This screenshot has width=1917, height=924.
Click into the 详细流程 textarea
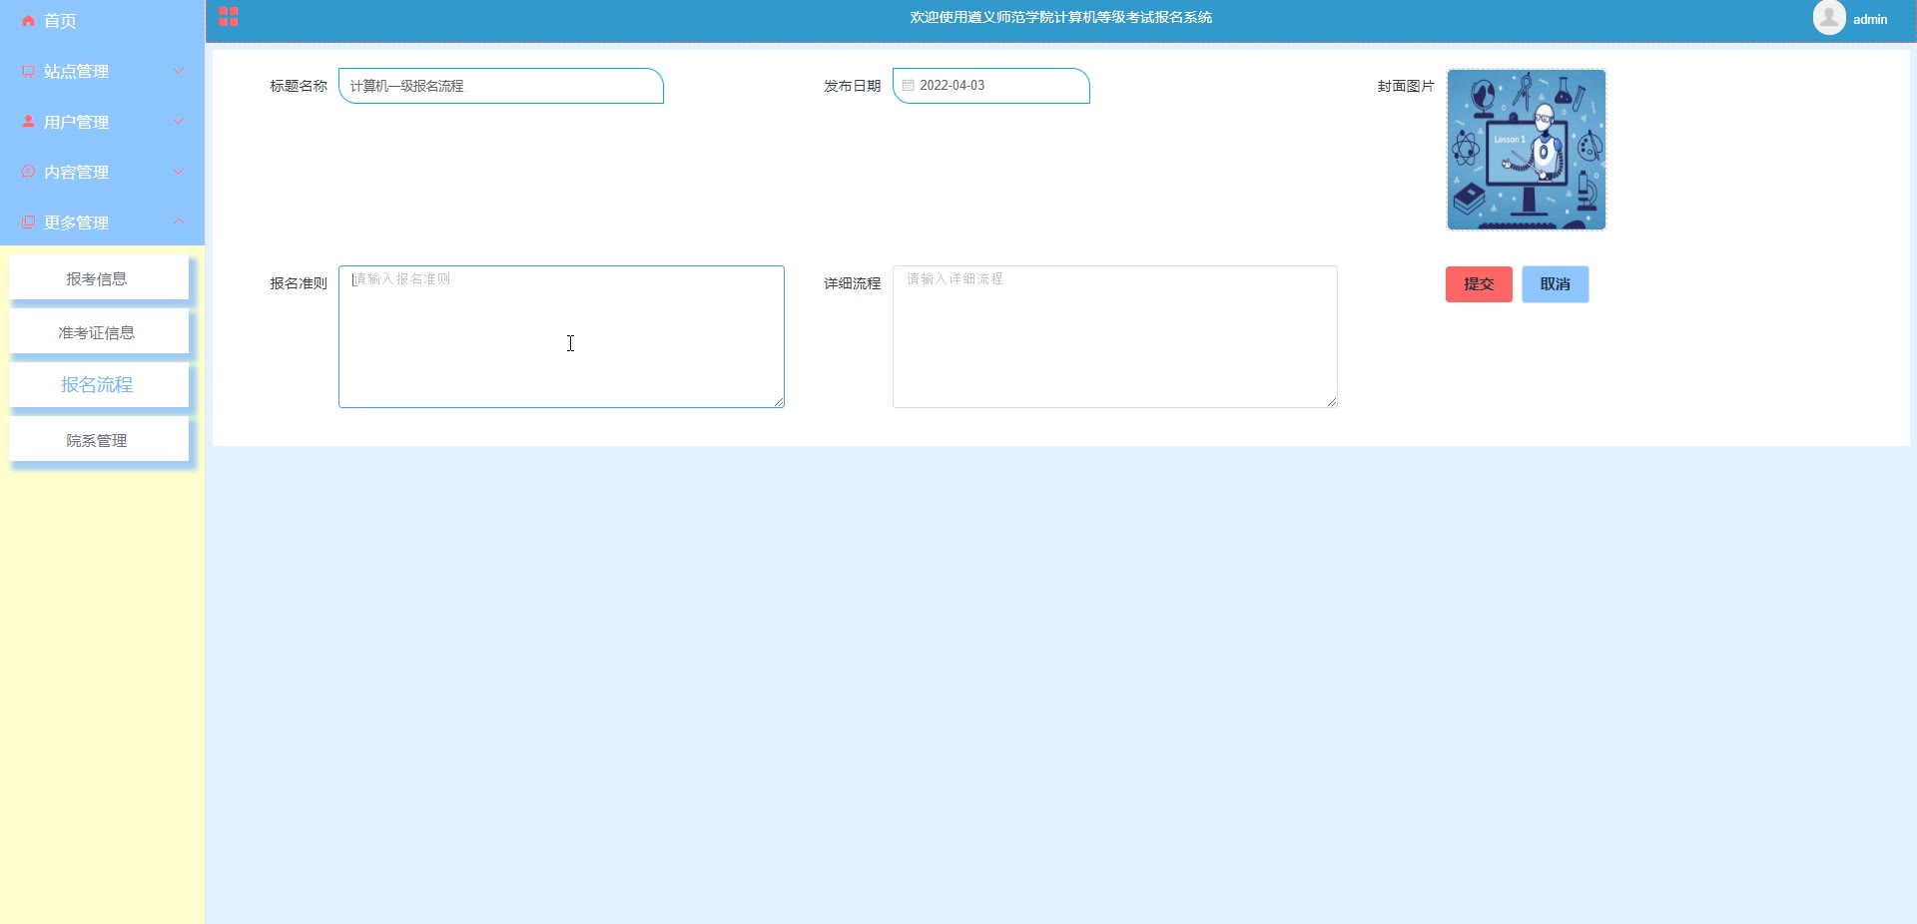[1114, 336]
